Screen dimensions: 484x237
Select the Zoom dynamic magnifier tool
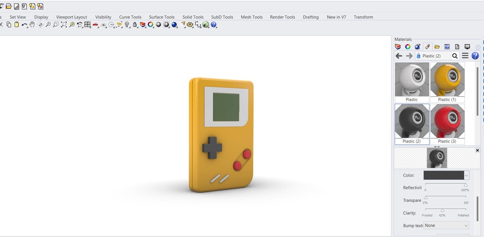point(48,25)
